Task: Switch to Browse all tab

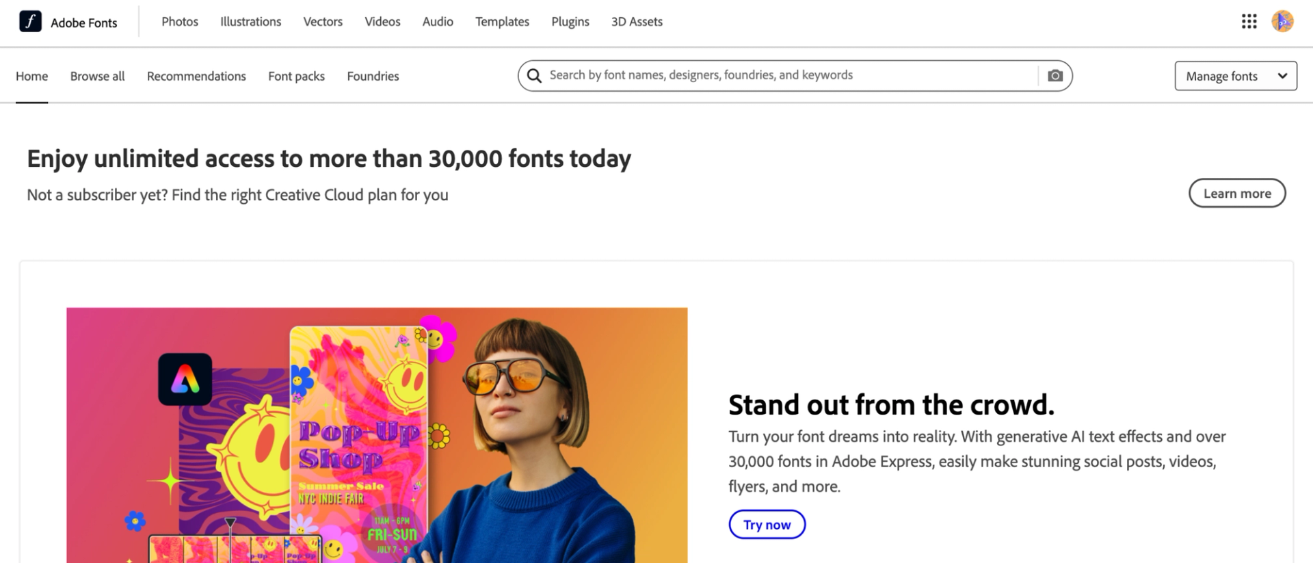Action: (97, 76)
